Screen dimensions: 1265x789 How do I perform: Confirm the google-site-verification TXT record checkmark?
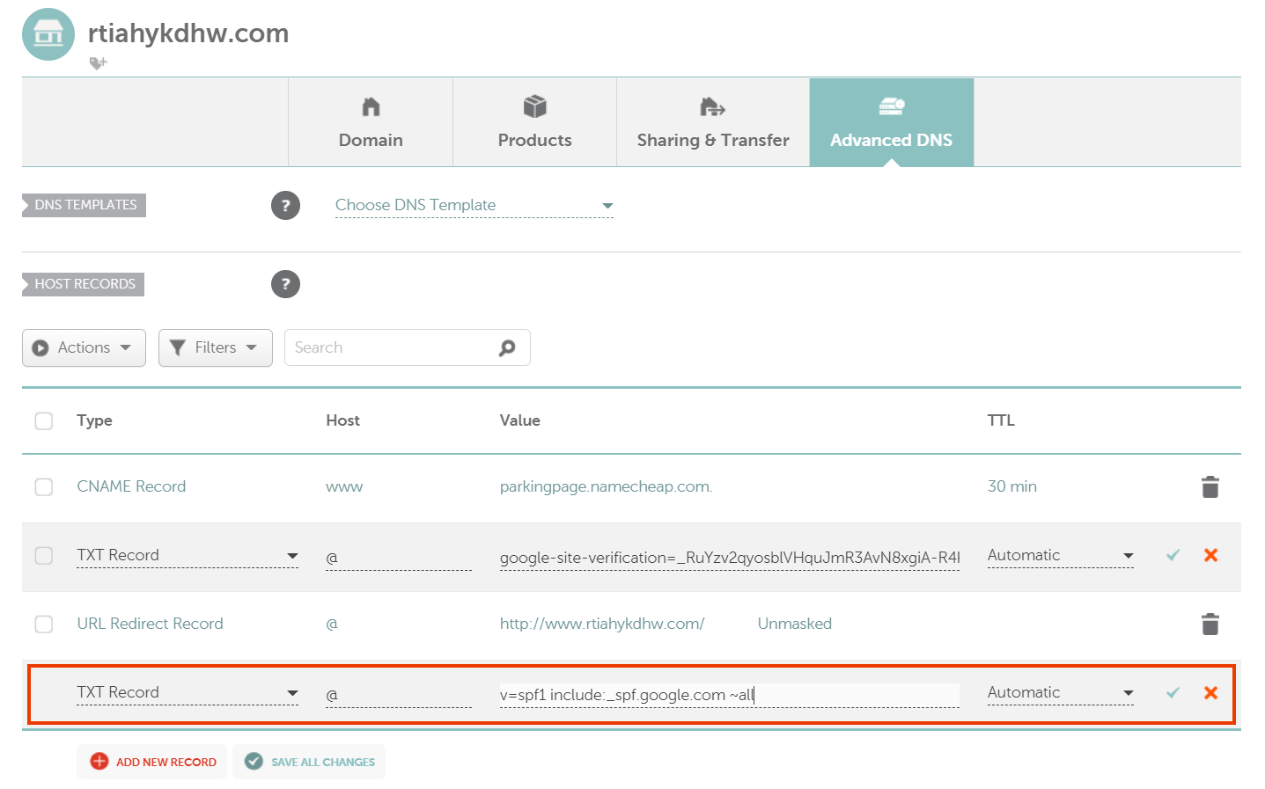point(1173,555)
